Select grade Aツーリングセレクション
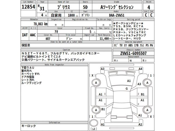 point(117,7)
